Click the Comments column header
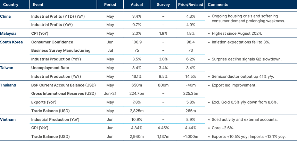The image size is (297, 141). pos(218,5)
